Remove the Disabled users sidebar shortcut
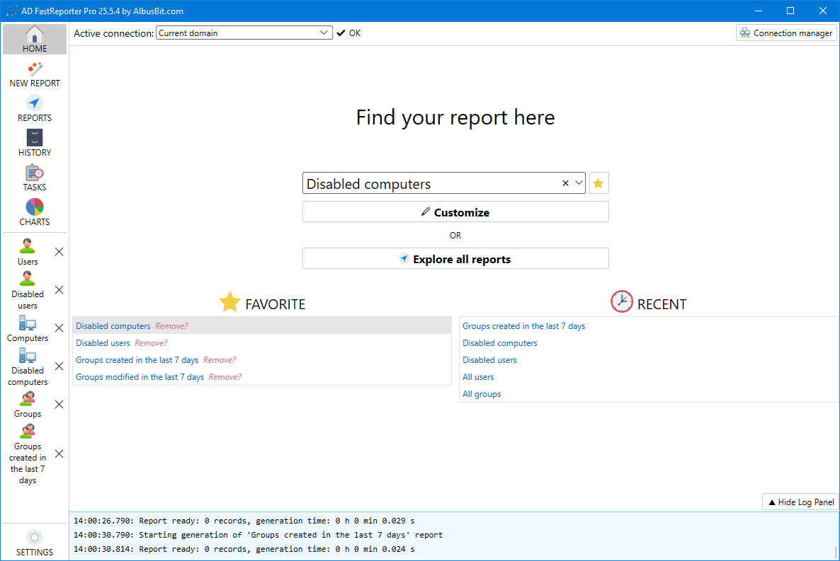Image resolution: width=840 pixels, height=561 pixels. click(x=59, y=289)
